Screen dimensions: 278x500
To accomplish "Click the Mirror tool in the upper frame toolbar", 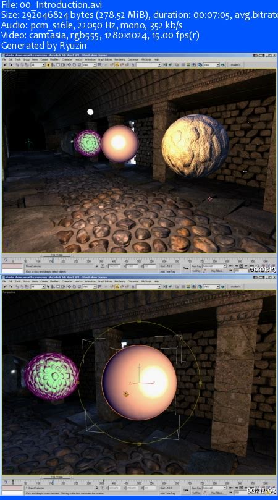I will pyautogui.click(x=165, y=65).
